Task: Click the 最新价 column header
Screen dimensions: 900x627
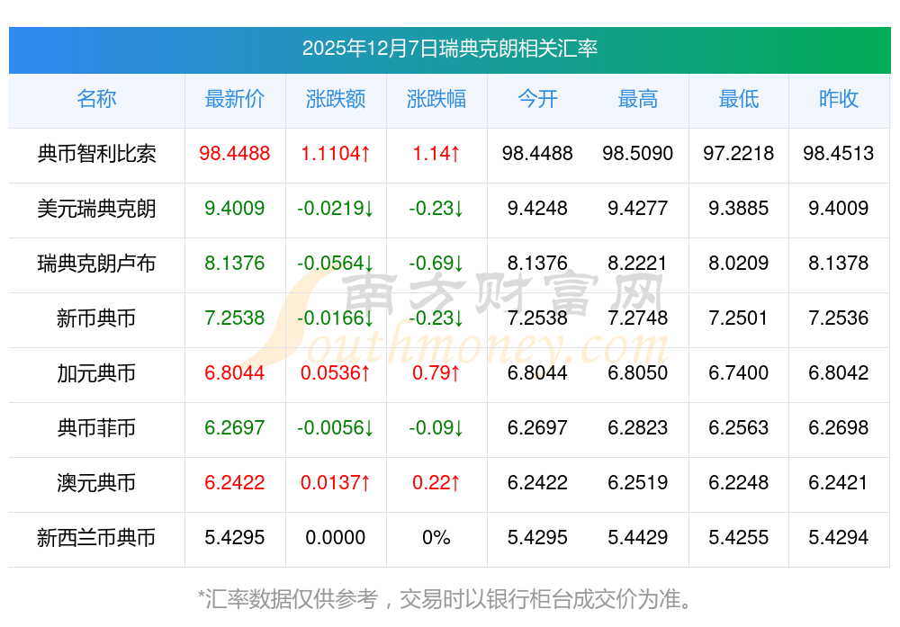Action: tap(234, 99)
